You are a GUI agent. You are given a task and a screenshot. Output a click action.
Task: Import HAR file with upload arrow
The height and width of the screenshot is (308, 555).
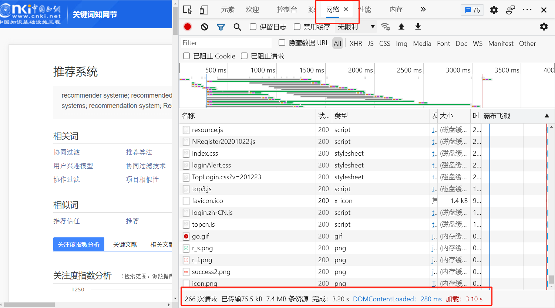click(401, 27)
